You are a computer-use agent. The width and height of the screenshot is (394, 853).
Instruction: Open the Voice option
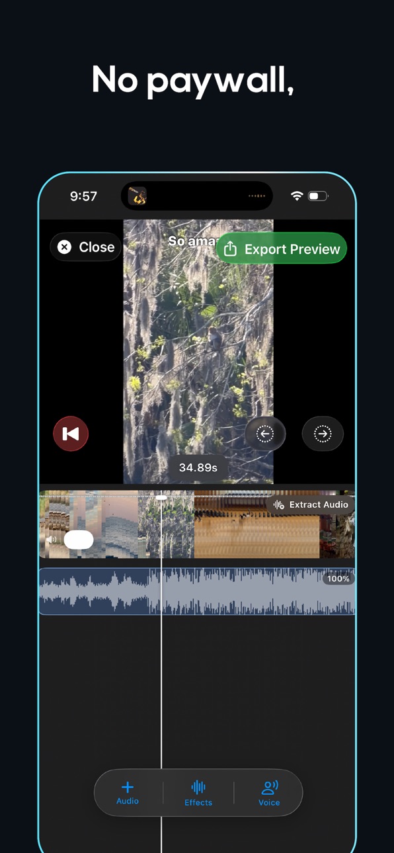coord(269,793)
